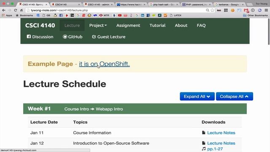270x152 pixels.
Task: Click the 1Password extension icon
Action: [253, 10]
